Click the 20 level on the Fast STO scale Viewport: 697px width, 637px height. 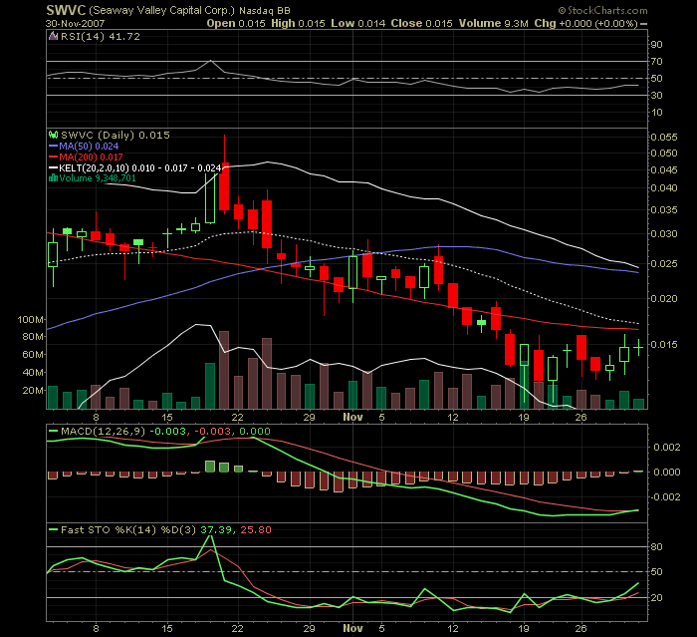click(657, 598)
